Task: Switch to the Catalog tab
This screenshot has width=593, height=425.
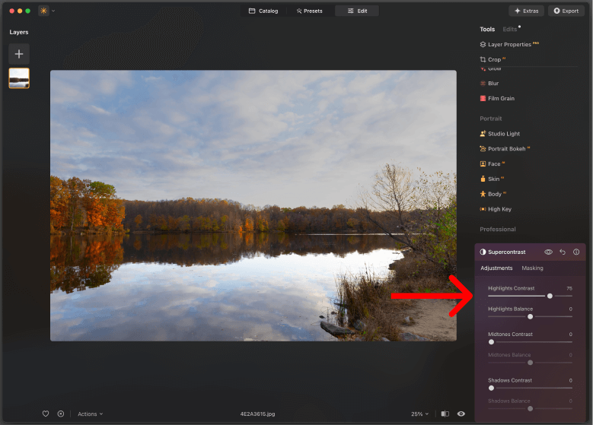Action: (263, 11)
